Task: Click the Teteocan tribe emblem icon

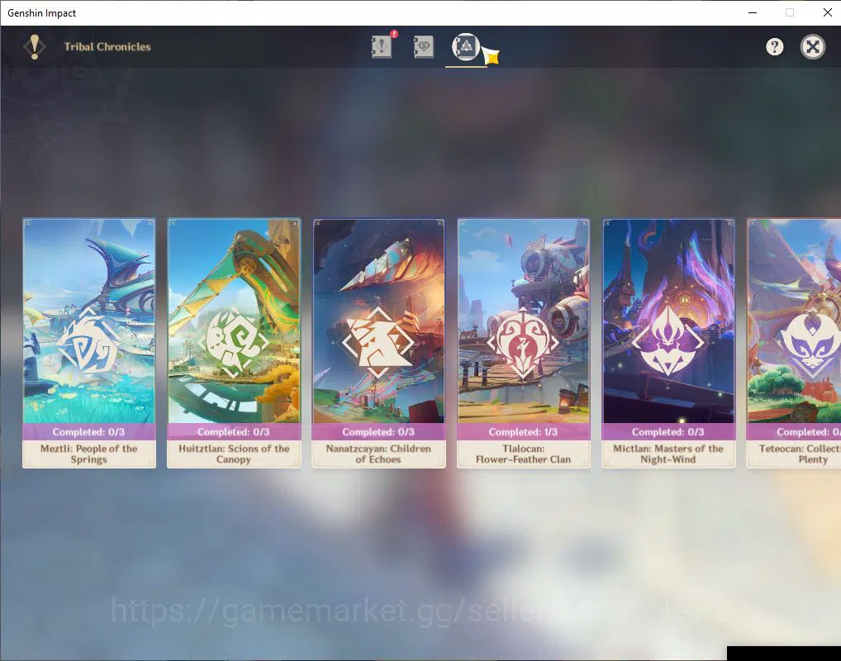Action: 811,342
